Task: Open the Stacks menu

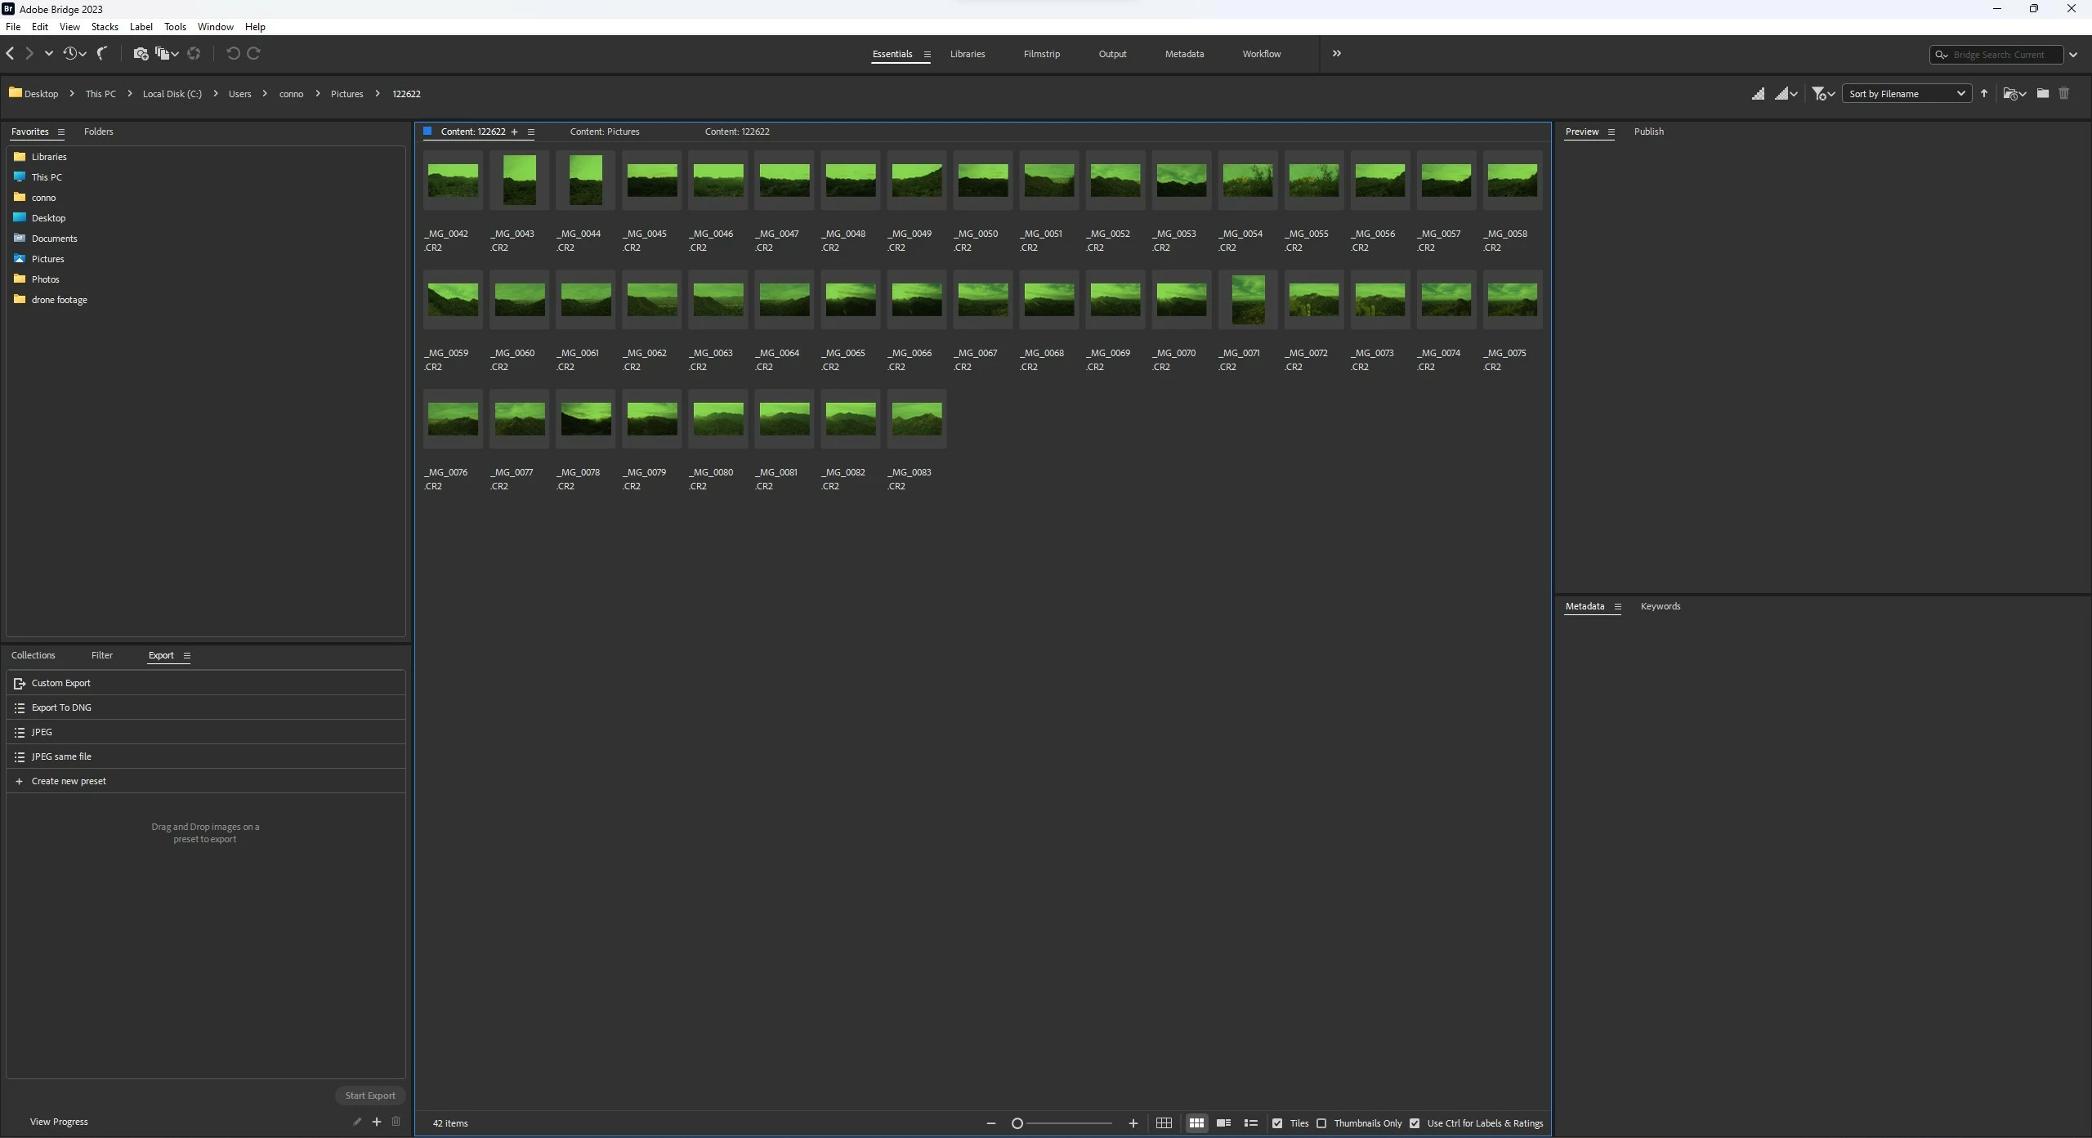Action: coord(105,27)
